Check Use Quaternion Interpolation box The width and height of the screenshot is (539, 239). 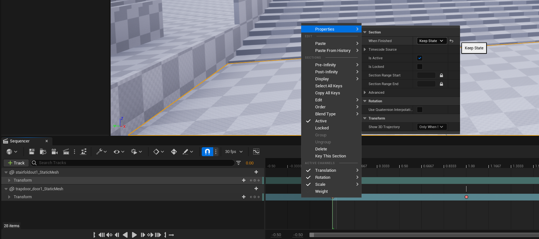pyautogui.click(x=420, y=110)
